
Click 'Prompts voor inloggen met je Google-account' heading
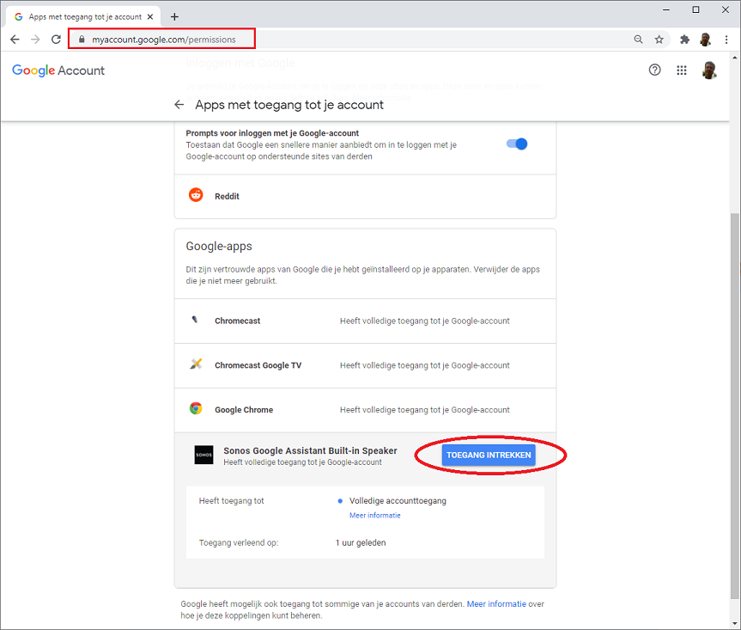pos(272,133)
